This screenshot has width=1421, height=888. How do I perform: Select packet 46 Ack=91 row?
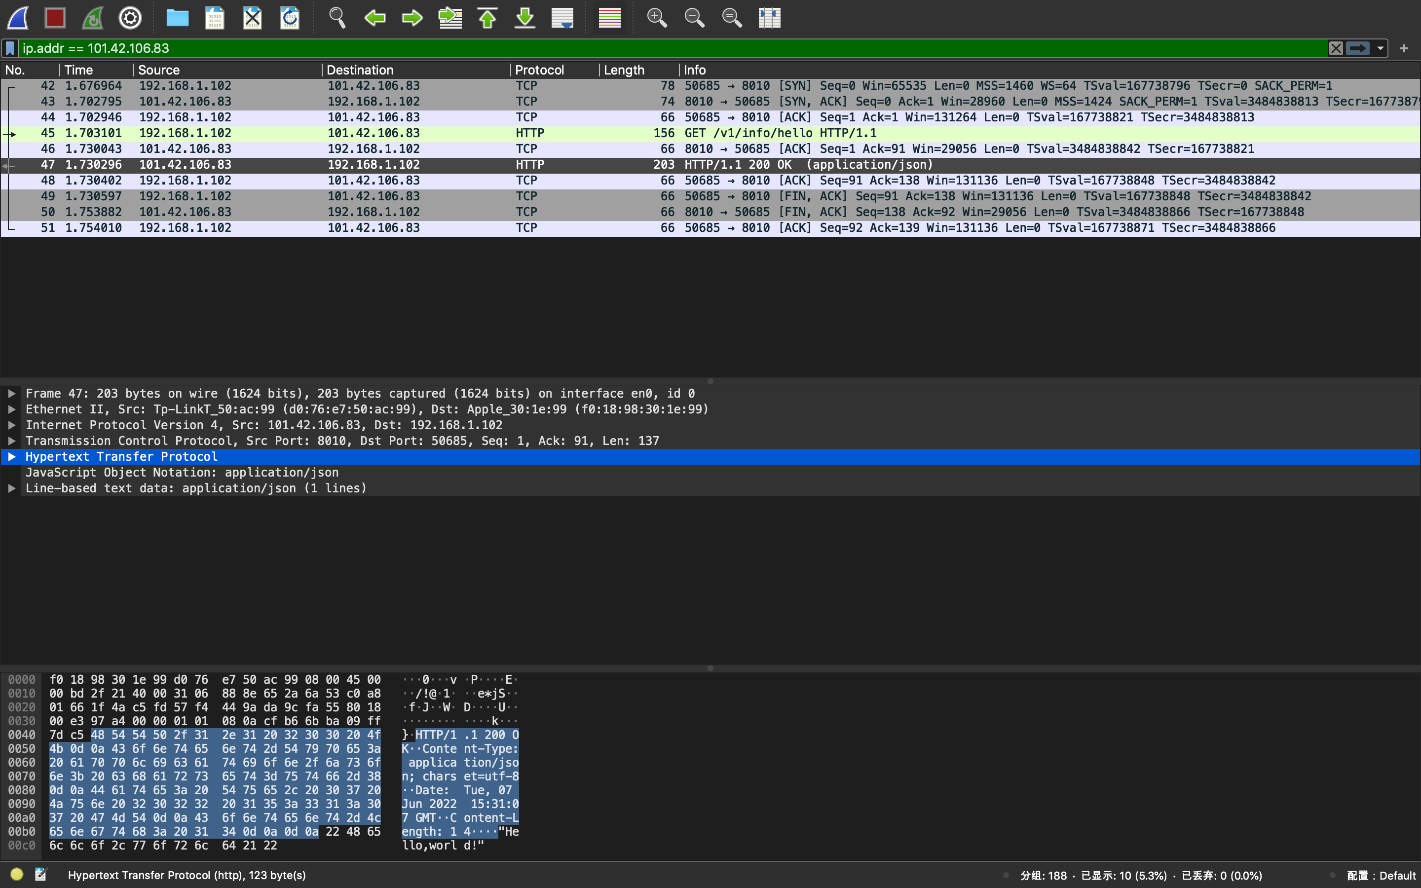pos(710,149)
